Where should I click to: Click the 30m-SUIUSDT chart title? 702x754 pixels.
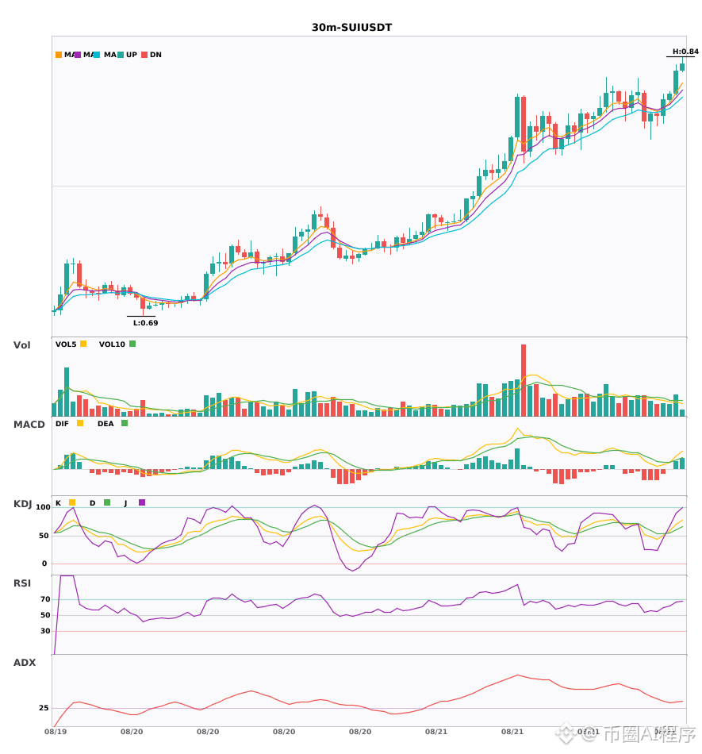351,28
